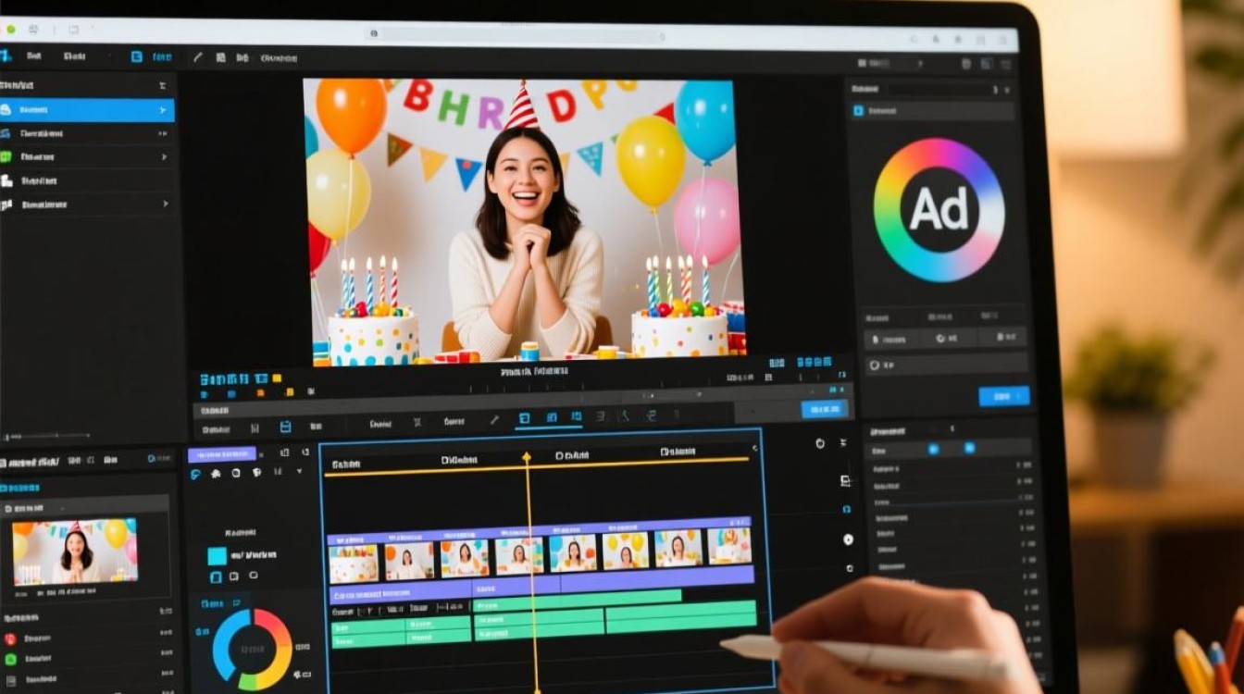
Task: Click the blue button below the color wheel panel
Action: [1004, 396]
